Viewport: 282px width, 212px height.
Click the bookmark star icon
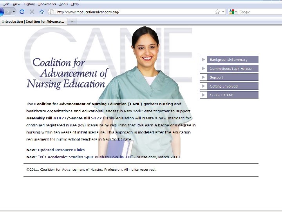click(x=217, y=12)
